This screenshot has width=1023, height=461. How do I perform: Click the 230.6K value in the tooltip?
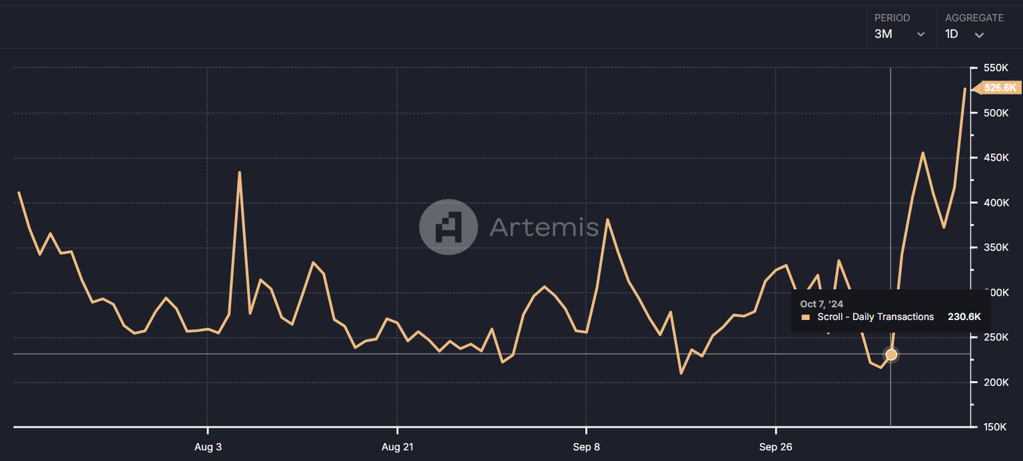click(x=964, y=317)
